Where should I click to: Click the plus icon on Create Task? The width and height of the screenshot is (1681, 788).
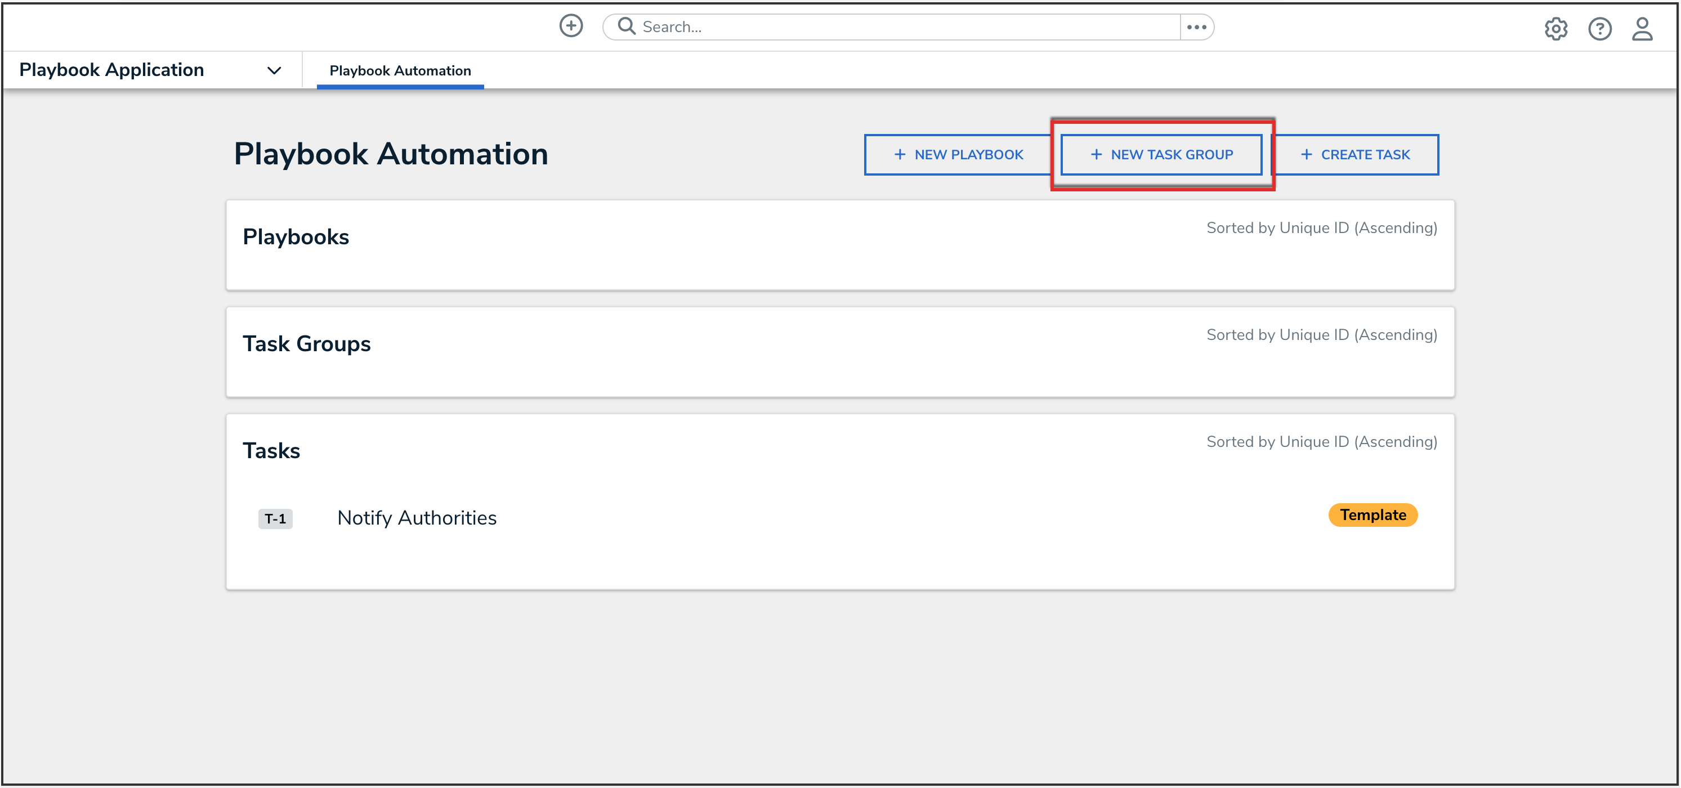pyautogui.click(x=1307, y=155)
